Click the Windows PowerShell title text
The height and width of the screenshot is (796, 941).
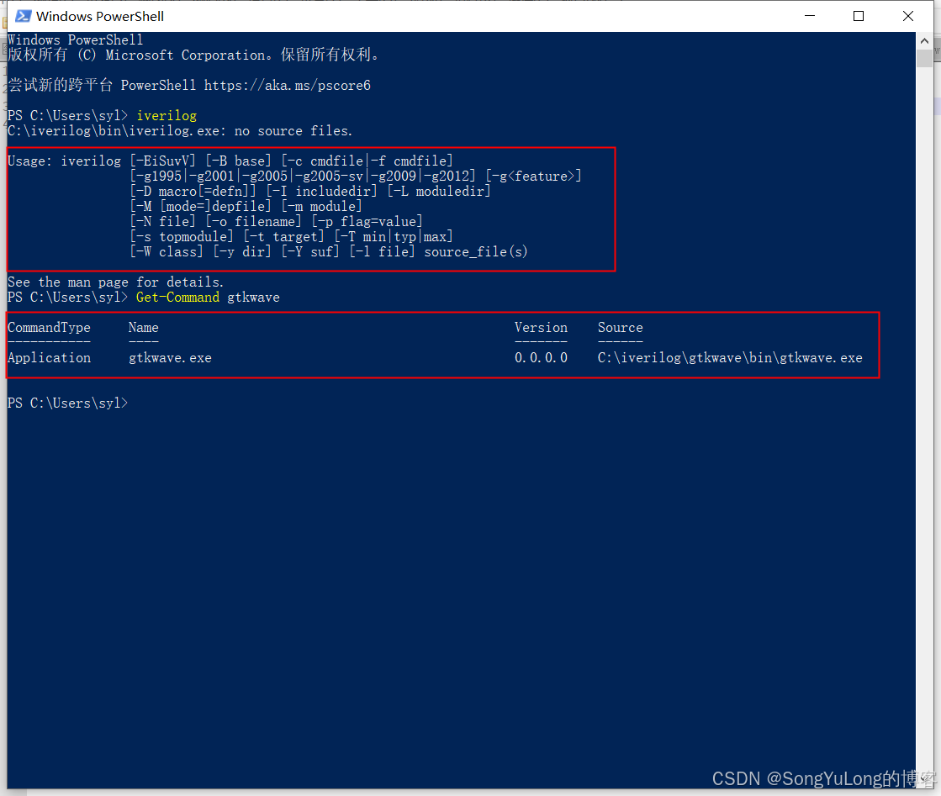[x=99, y=16]
